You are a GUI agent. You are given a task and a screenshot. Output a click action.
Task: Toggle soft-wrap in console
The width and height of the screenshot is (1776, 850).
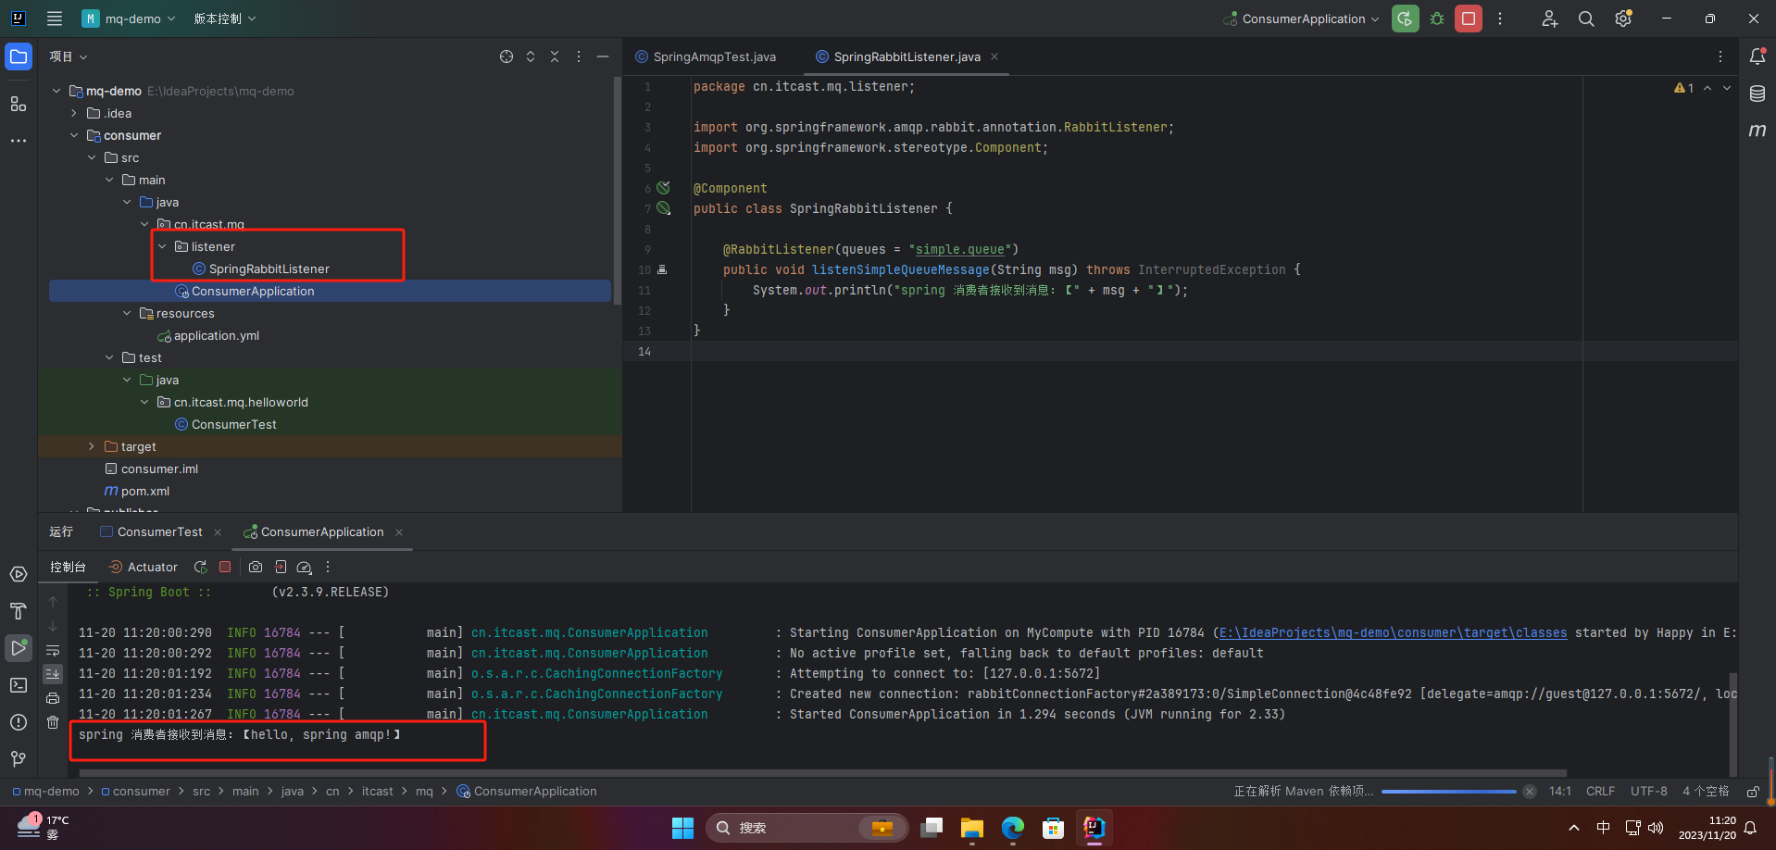point(53,650)
